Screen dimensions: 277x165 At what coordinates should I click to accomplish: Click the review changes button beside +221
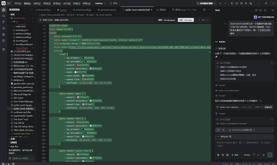tap(268, 107)
